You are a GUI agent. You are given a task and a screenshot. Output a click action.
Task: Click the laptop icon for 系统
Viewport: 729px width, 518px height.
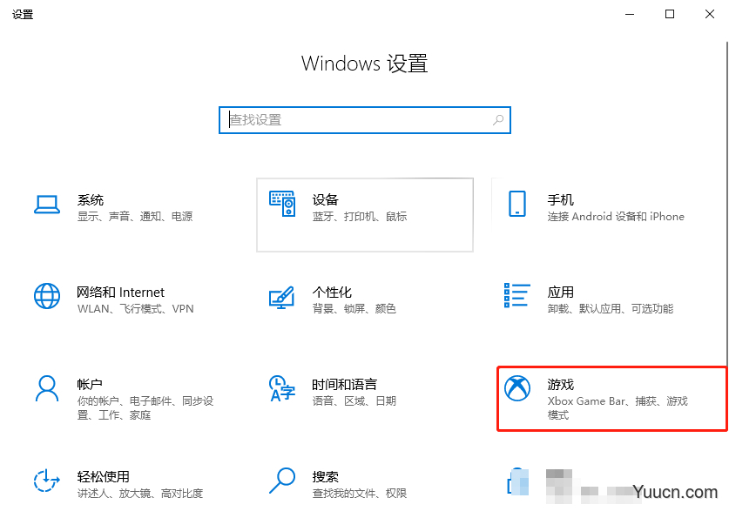pyautogui.click(x=46, y=204)
